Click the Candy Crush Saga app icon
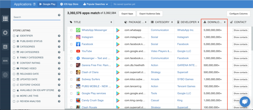This screenshot has height=110, width=253. pos(78,100)
